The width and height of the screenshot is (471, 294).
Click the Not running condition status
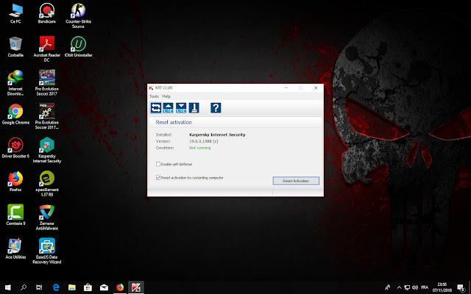[199, 148]
